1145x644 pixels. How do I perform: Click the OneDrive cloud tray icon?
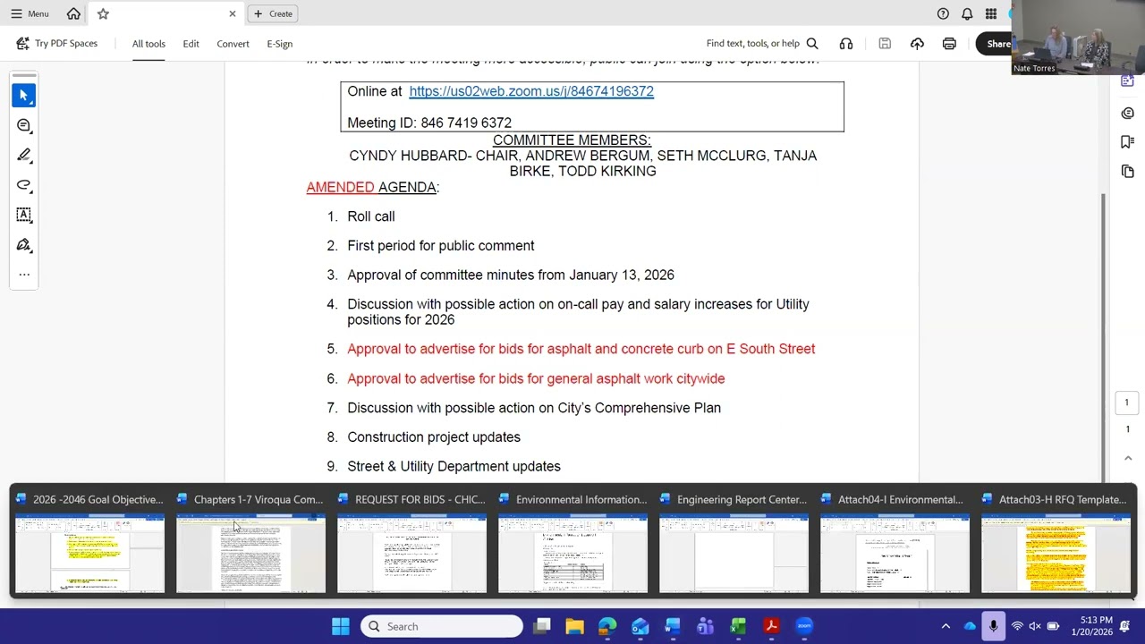[970, 626]
